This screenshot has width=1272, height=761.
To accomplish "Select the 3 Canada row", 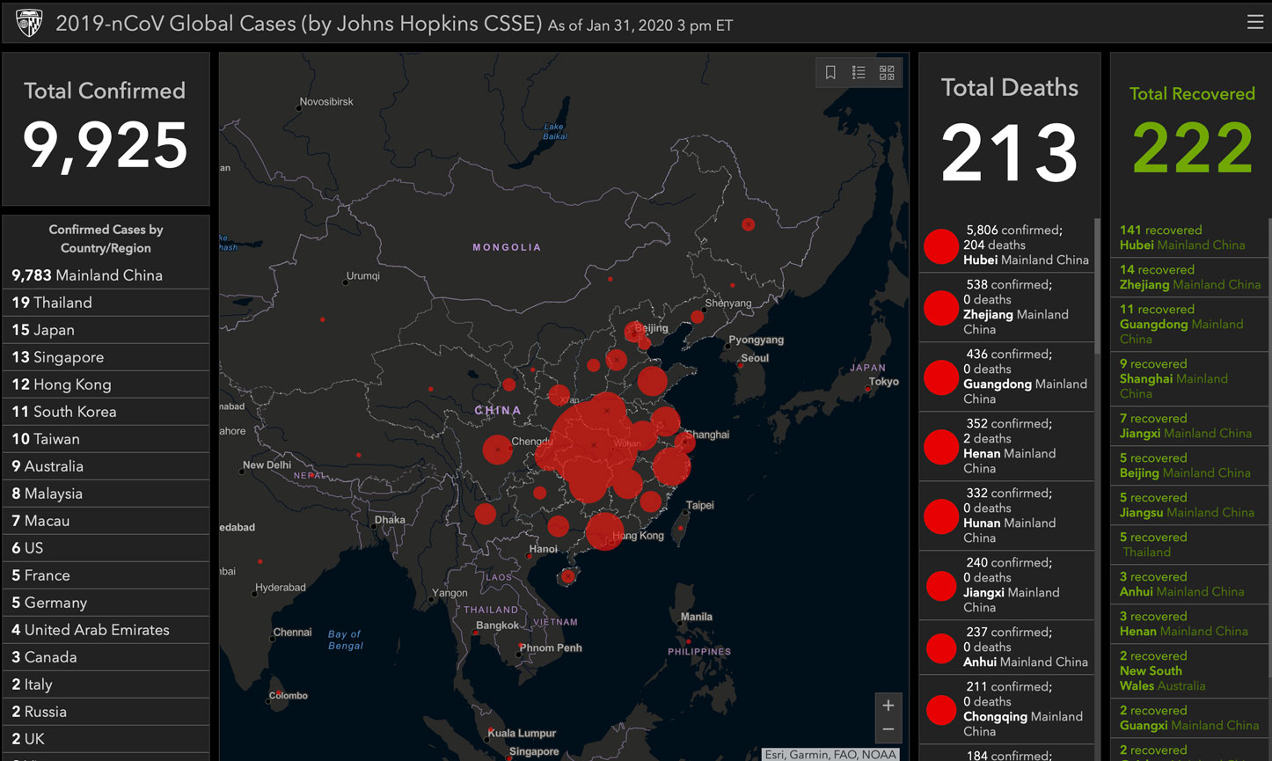I will pos(106,657).
